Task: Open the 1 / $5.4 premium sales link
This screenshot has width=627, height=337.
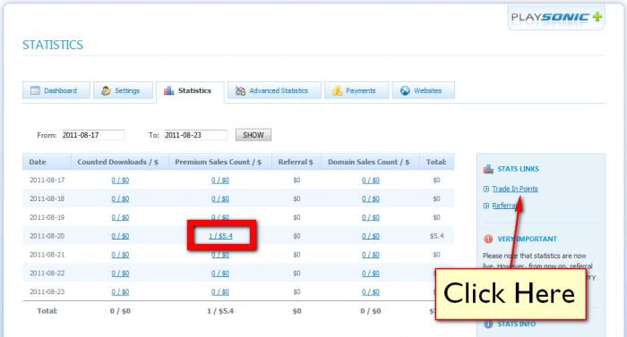Action: pos(220,236)
